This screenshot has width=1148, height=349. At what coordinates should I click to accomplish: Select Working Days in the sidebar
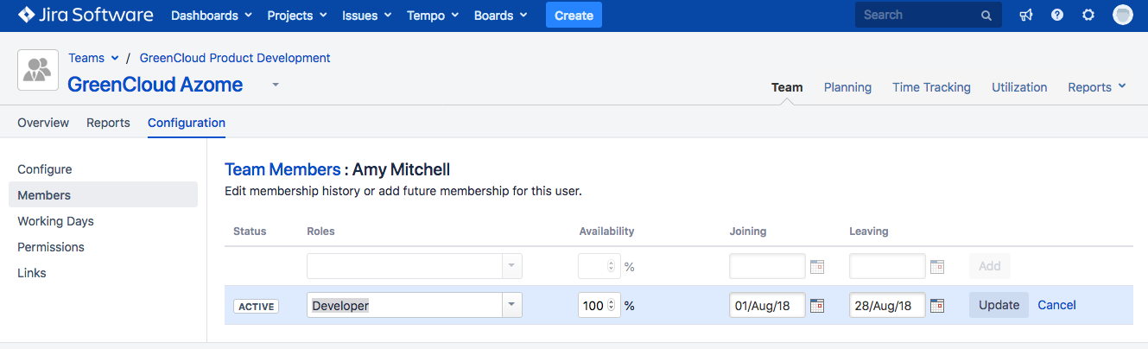(55, 221)
